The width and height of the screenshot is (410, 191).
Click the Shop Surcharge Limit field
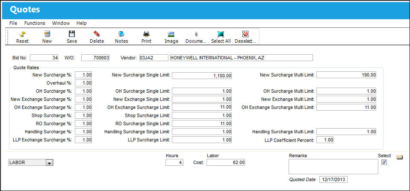tap(202, 115)
